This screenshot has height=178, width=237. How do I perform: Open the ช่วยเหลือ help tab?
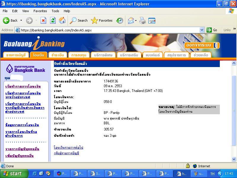click(x=201, y=55)
